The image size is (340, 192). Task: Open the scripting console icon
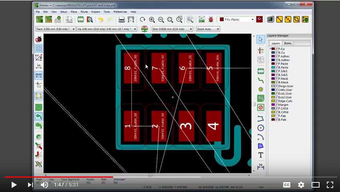(270, 20)
